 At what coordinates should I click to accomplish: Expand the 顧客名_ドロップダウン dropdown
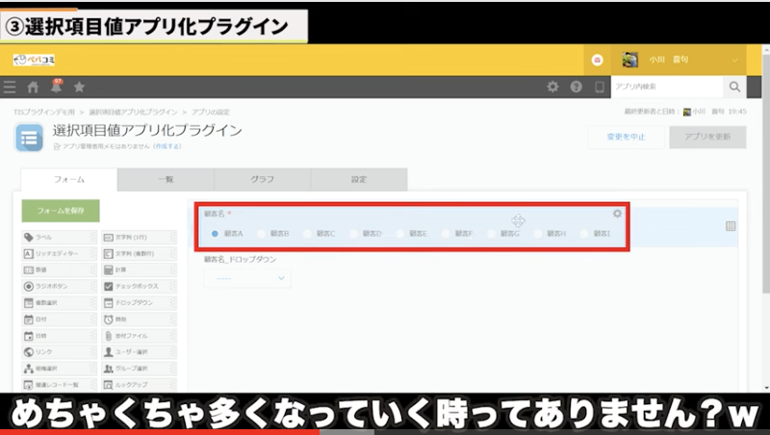(246, 277)
